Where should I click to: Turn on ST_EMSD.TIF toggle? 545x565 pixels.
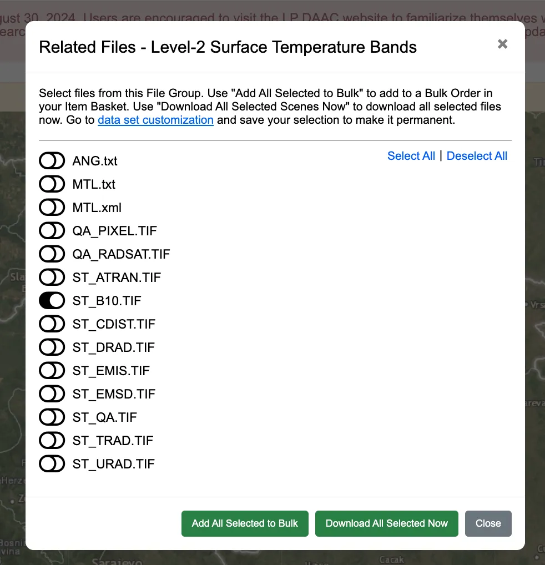[52, 394]
